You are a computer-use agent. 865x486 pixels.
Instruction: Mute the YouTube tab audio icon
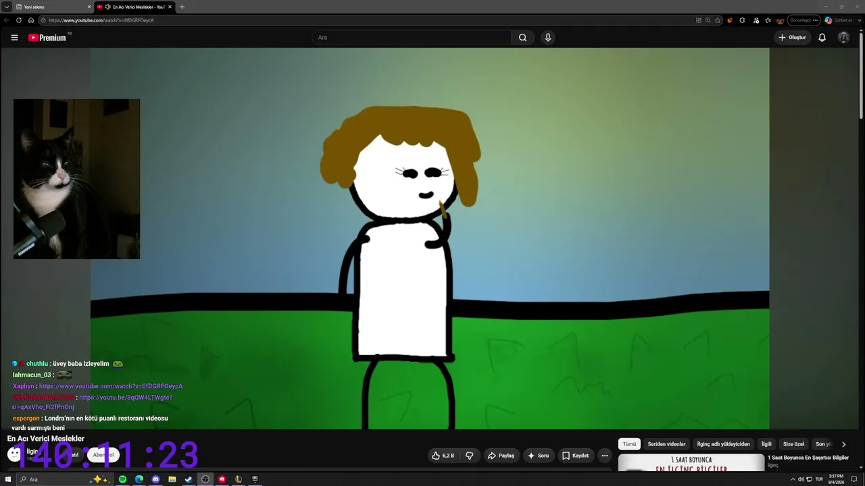[x=108, y=7]
